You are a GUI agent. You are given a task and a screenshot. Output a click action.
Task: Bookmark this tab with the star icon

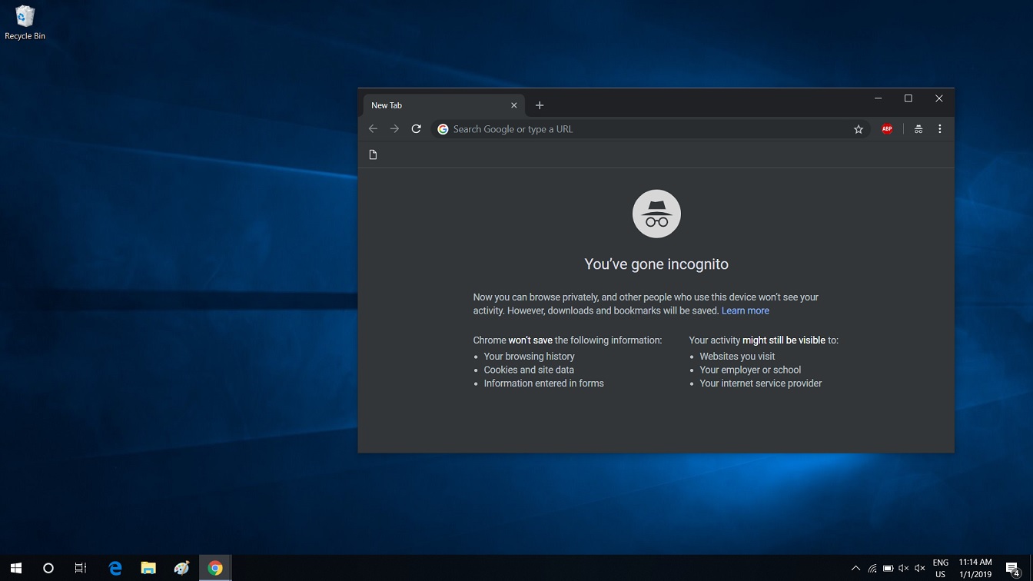click(859, 129)
